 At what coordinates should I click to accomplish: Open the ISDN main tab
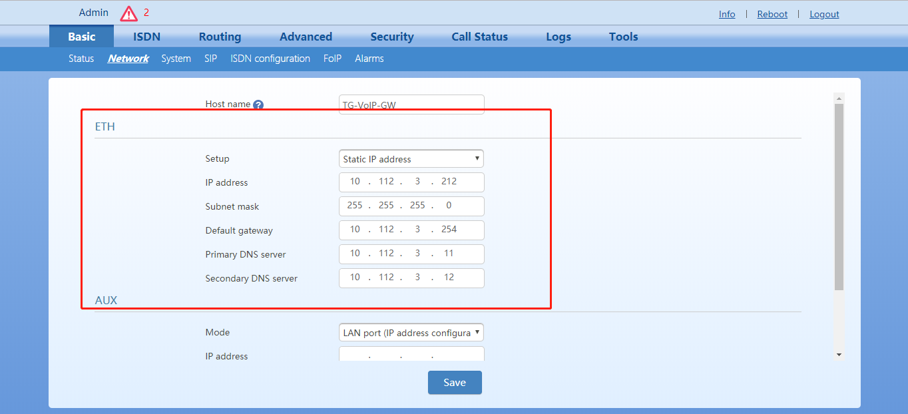[146, 37]
